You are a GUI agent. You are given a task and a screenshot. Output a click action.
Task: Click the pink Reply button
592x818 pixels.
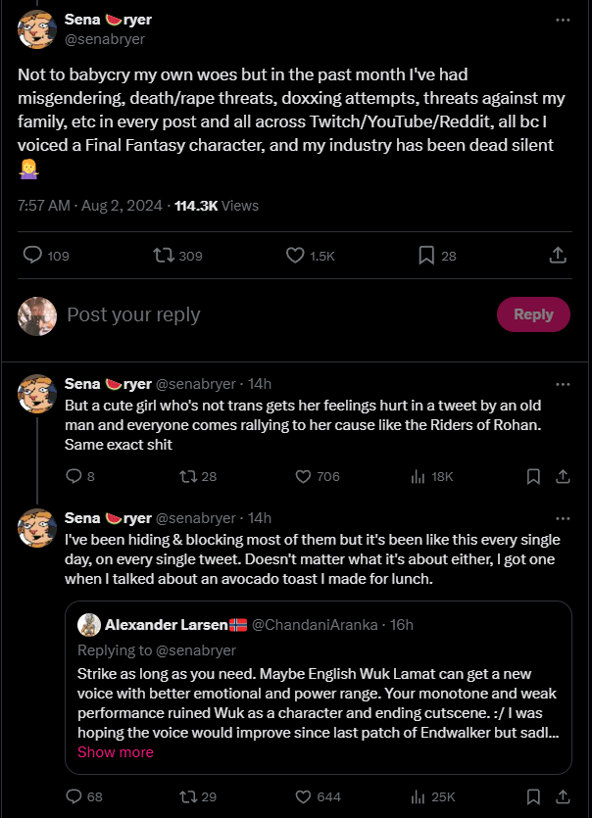coord(533,314)
